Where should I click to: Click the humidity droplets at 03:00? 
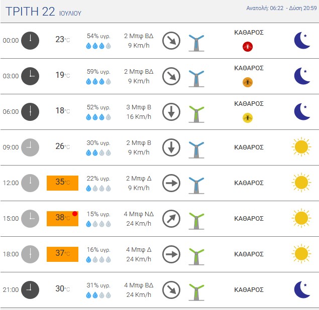coord(98,81)
